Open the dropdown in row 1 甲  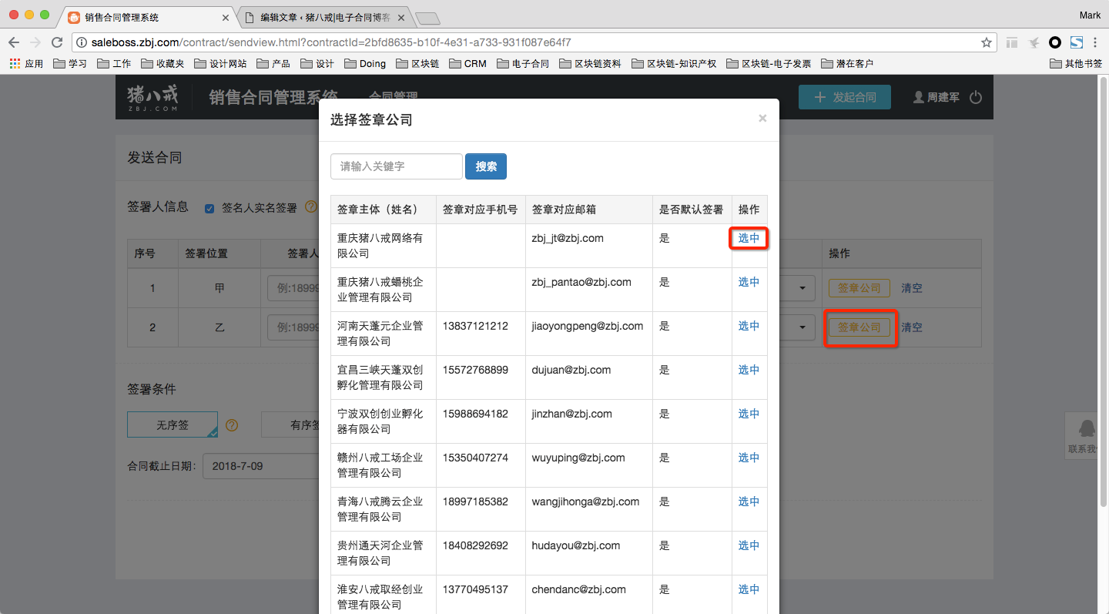tap(802, 288)
